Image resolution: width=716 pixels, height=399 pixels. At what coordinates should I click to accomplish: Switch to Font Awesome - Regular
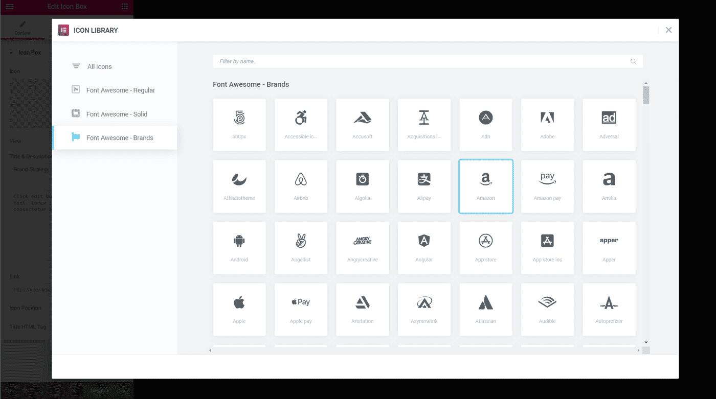click(115, 90)
